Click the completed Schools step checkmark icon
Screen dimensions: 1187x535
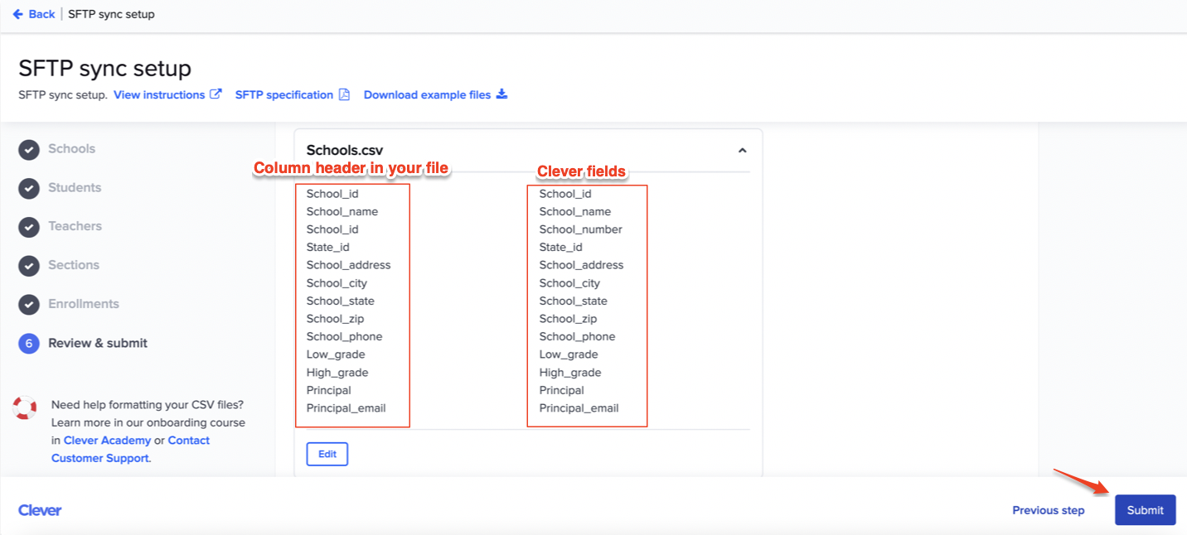point(28,149)
